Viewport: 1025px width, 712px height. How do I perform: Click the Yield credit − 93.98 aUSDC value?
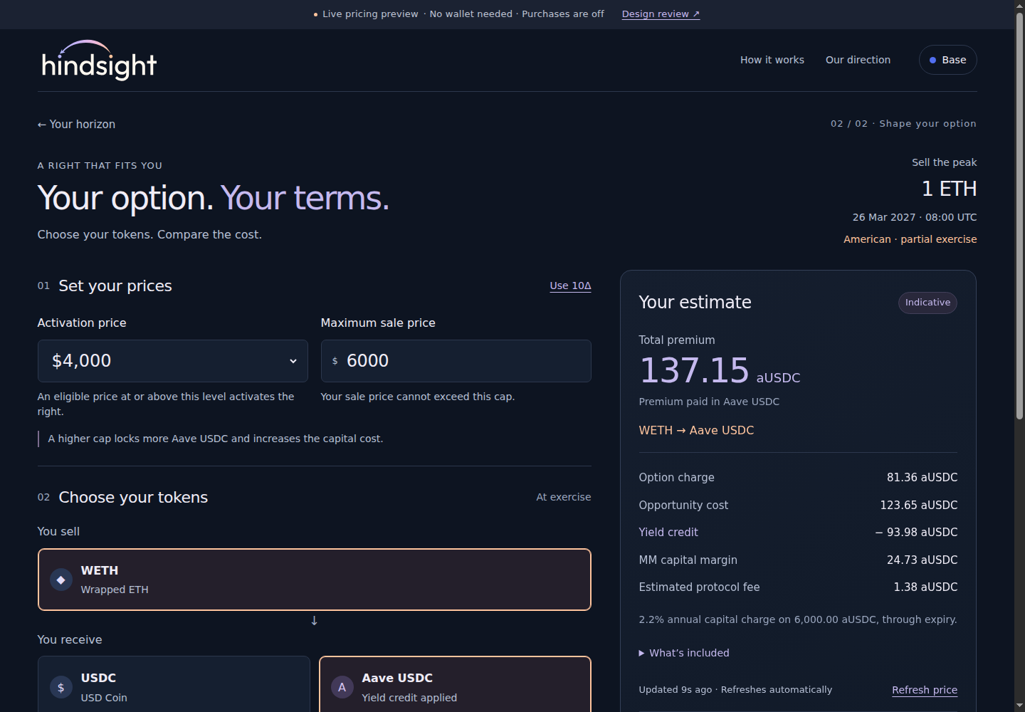coord(916,532)
